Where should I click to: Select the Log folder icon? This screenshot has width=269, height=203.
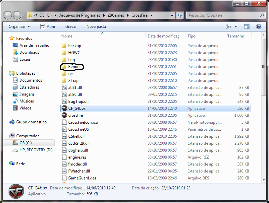(x=64, y=59)
